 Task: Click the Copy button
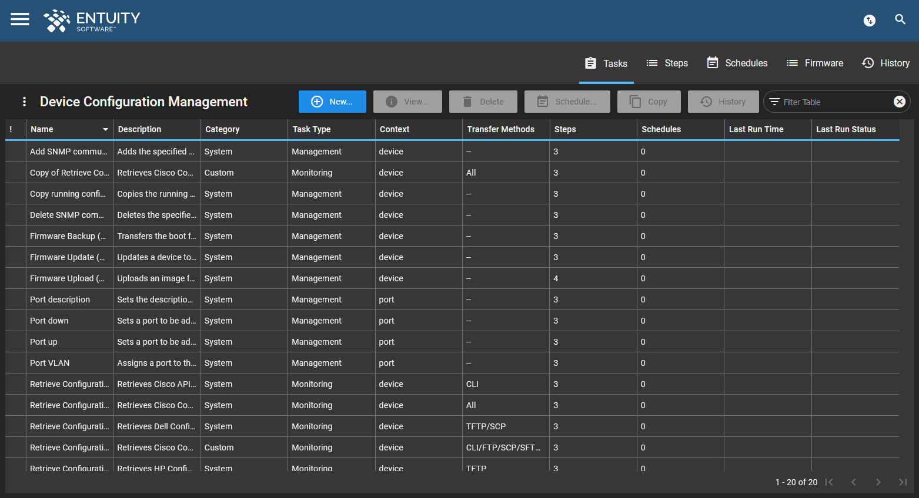pyautogui.click(x=649, y=102)
